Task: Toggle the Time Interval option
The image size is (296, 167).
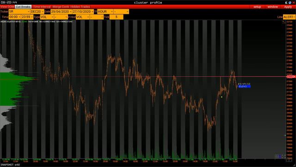Action: coord(42,7)
